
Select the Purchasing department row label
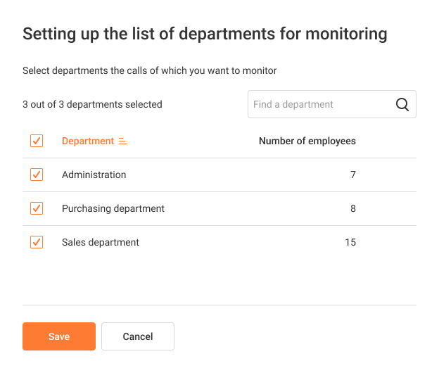click(113, 208)
